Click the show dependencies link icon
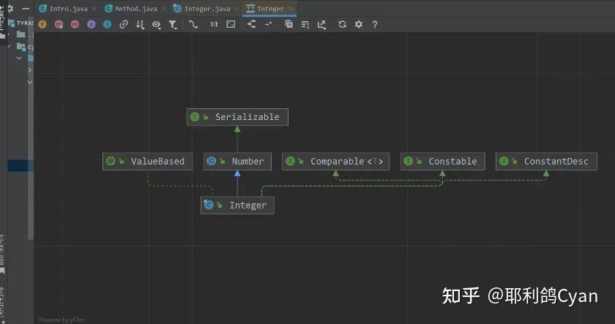The height and width of the screenshot is (324, 615). click(124, 24)
